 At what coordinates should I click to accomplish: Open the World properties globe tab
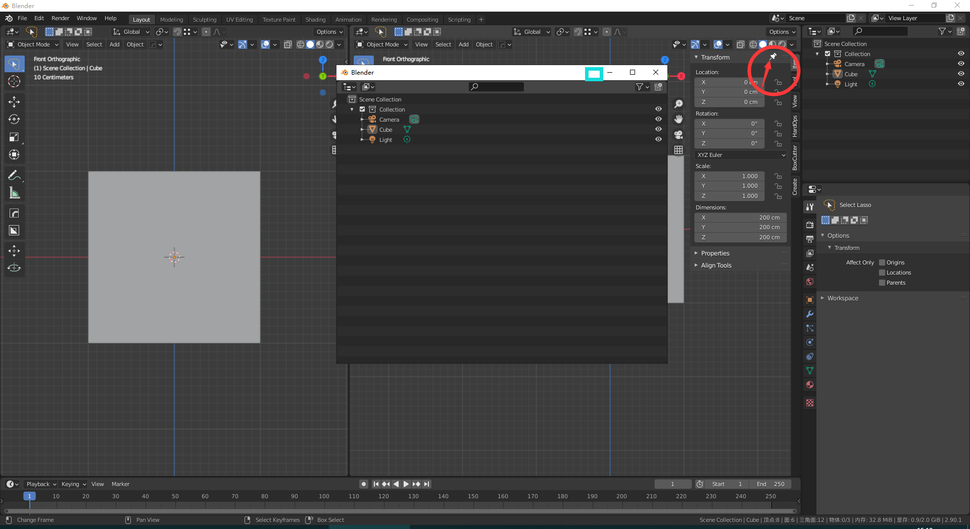[x=810, y=282]
